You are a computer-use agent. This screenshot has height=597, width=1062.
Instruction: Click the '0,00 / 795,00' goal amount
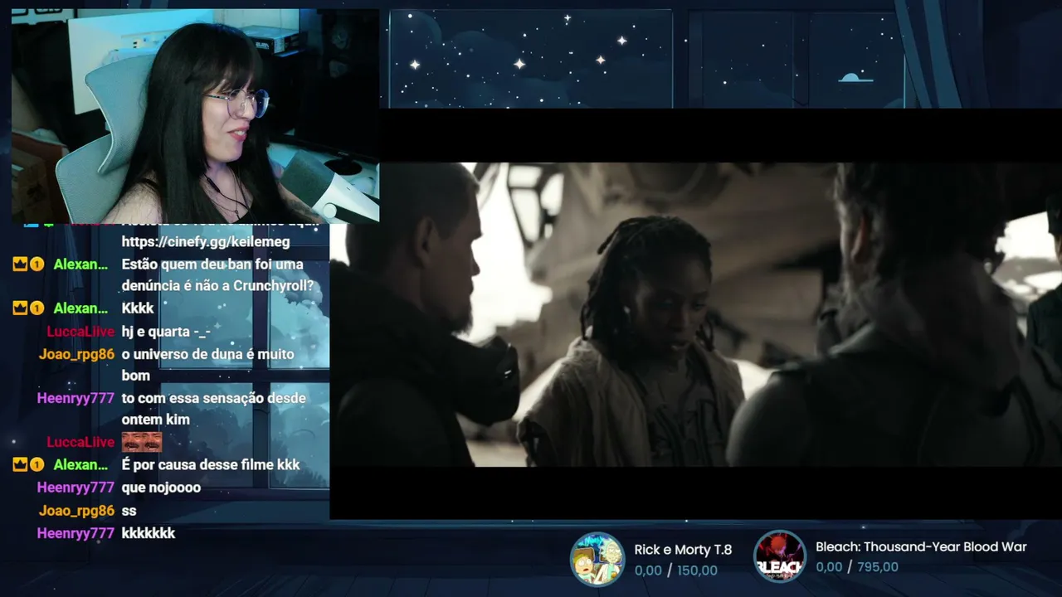(856, 567)
